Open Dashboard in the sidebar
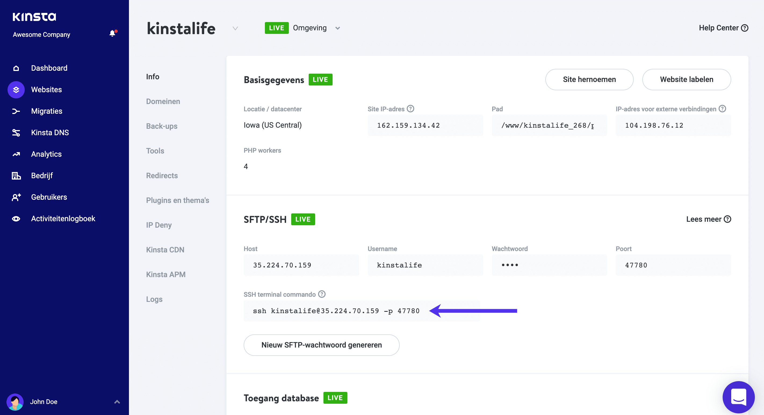The width and height of the screenshot is (764, 415). 49,68
